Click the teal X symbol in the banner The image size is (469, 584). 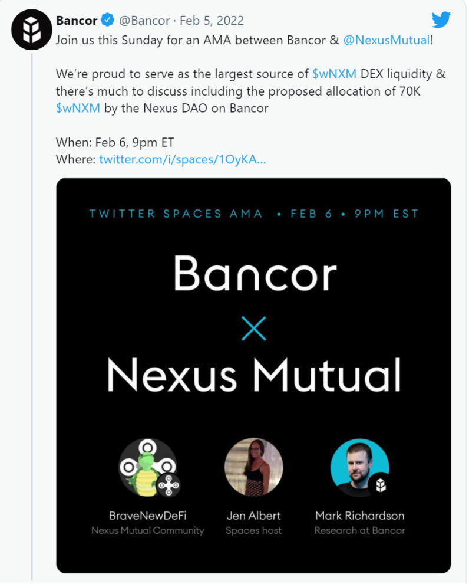pyautogui.click(x=254, y=329)
